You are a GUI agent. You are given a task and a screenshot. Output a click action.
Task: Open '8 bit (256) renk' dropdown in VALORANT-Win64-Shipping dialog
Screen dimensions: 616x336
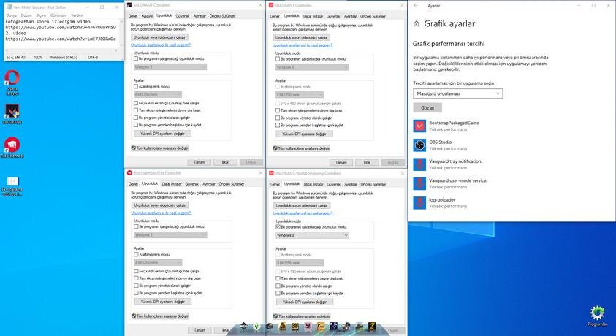coord(300,263)
